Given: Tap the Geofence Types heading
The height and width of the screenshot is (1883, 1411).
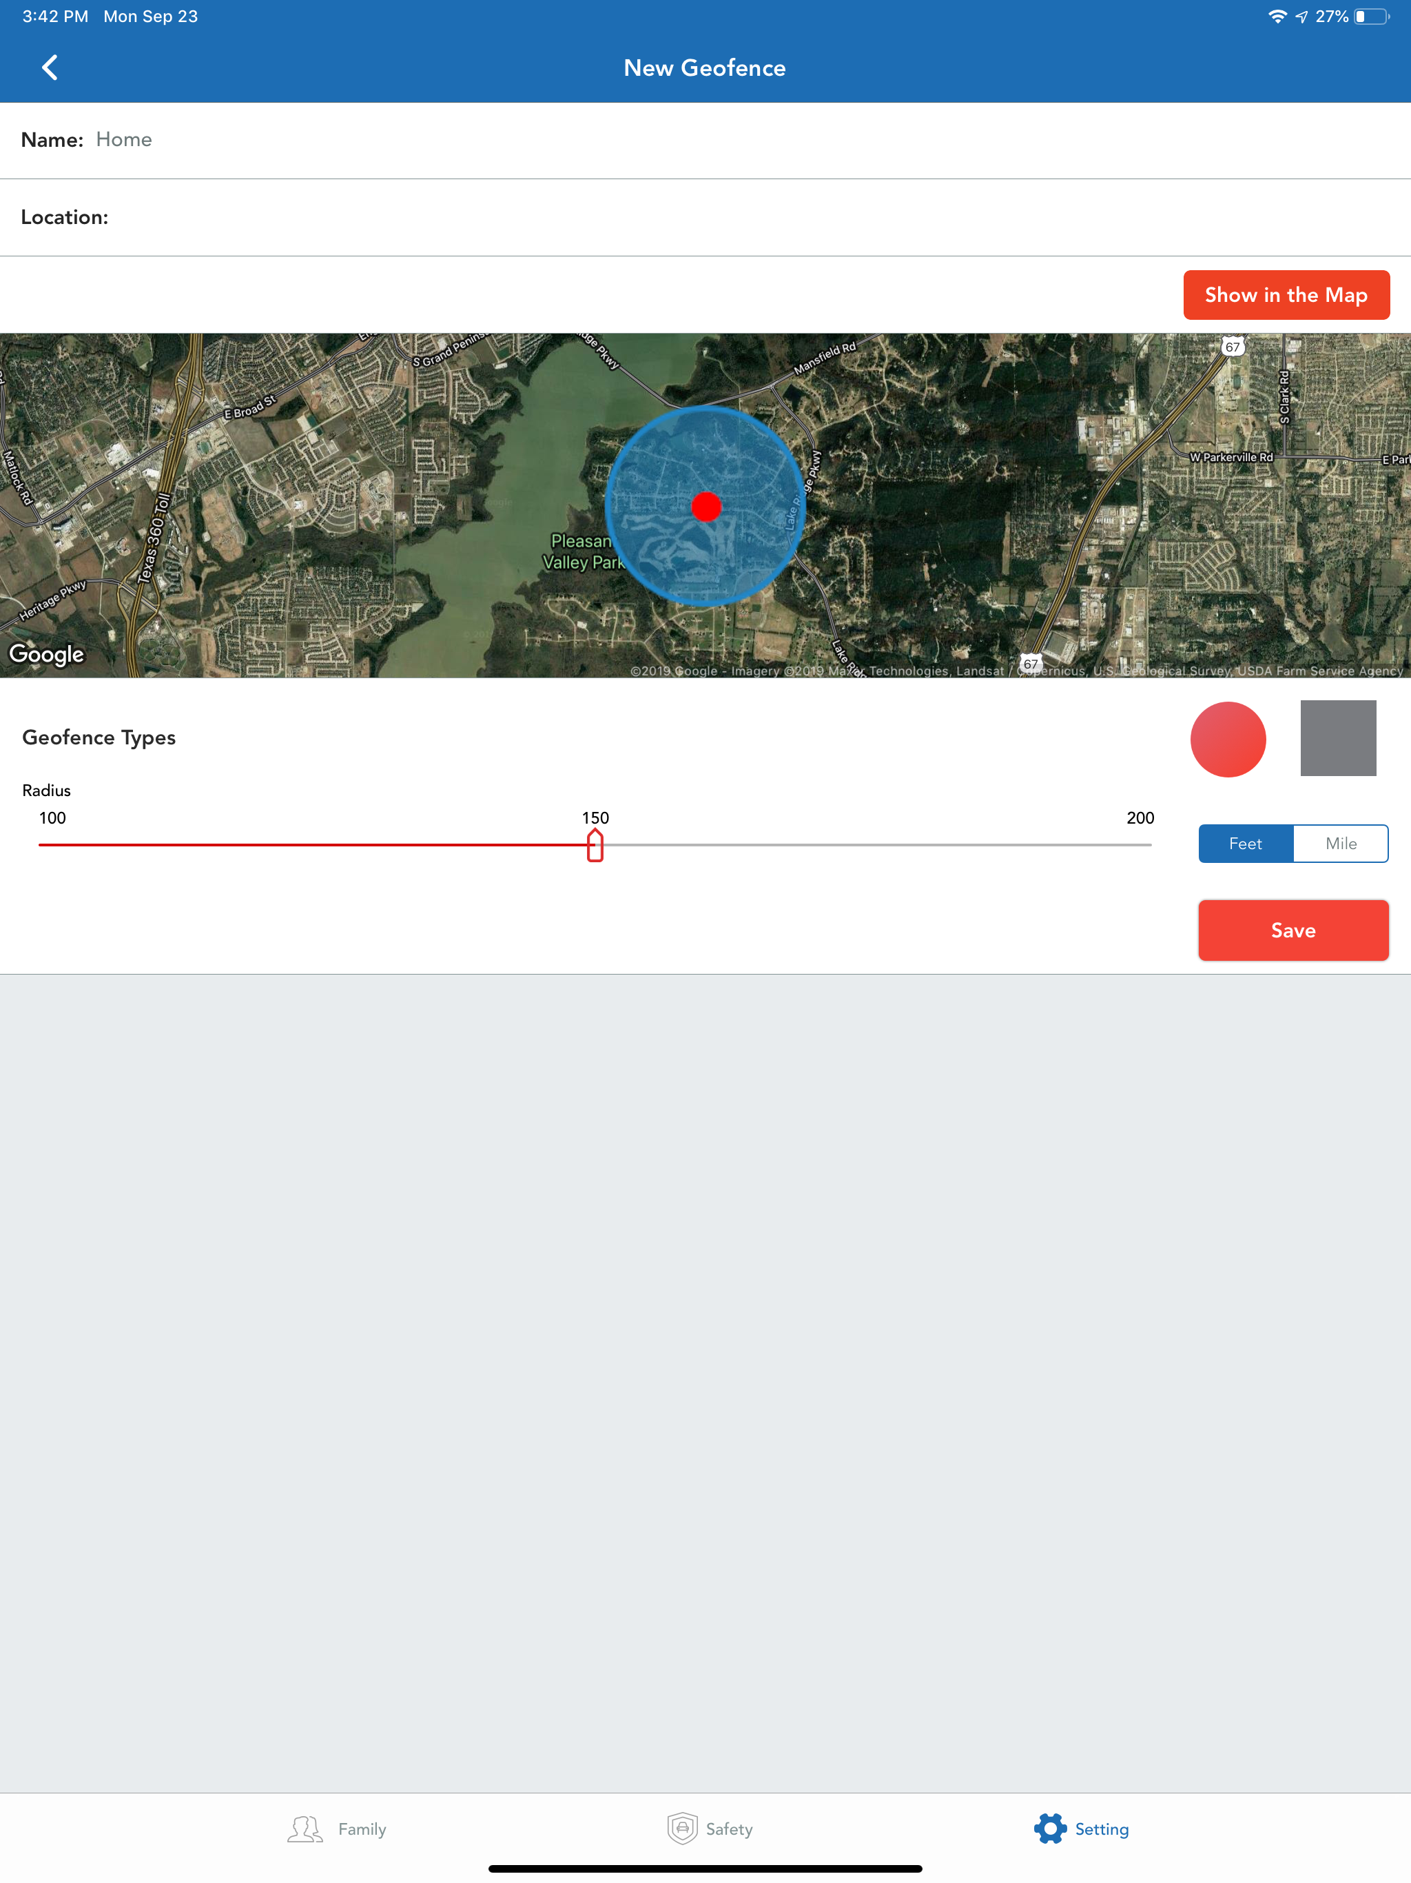Looking at the screenshot, I should tap(99, 737).
